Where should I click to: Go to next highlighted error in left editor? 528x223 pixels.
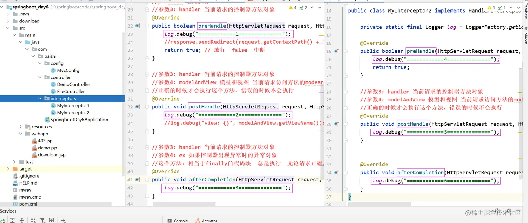coord(320,8)
